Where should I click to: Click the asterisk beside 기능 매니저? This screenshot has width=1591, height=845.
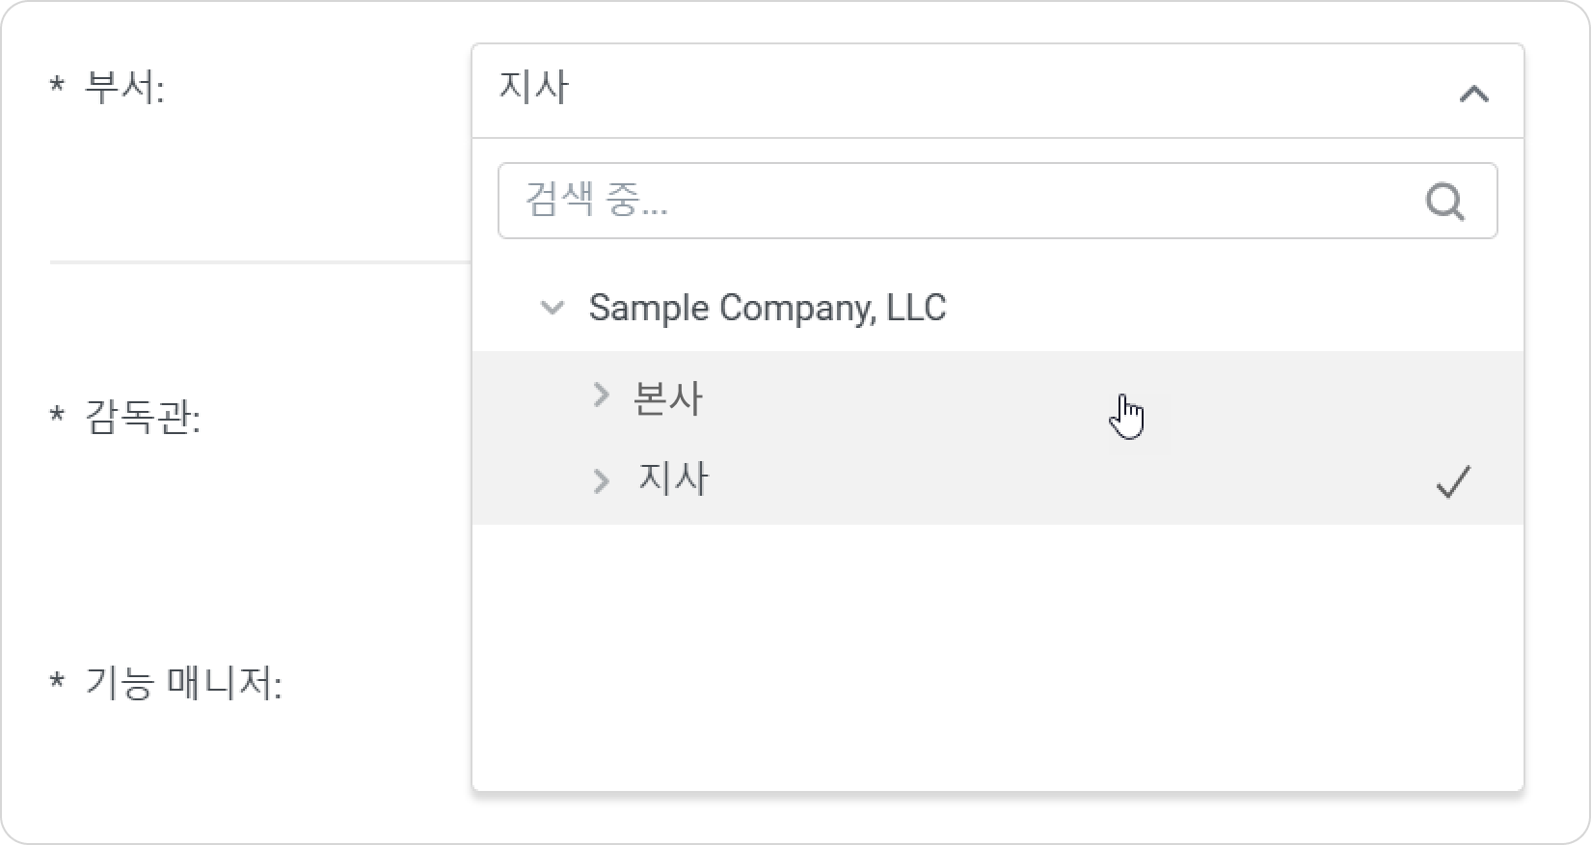coord(57,682)
